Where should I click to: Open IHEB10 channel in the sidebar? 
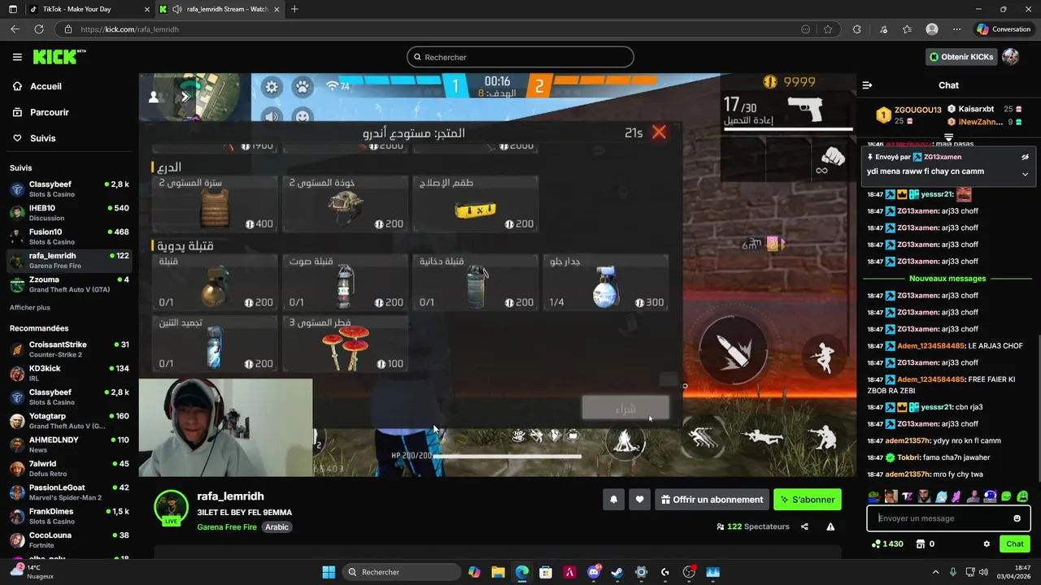[x=69, y=213]
